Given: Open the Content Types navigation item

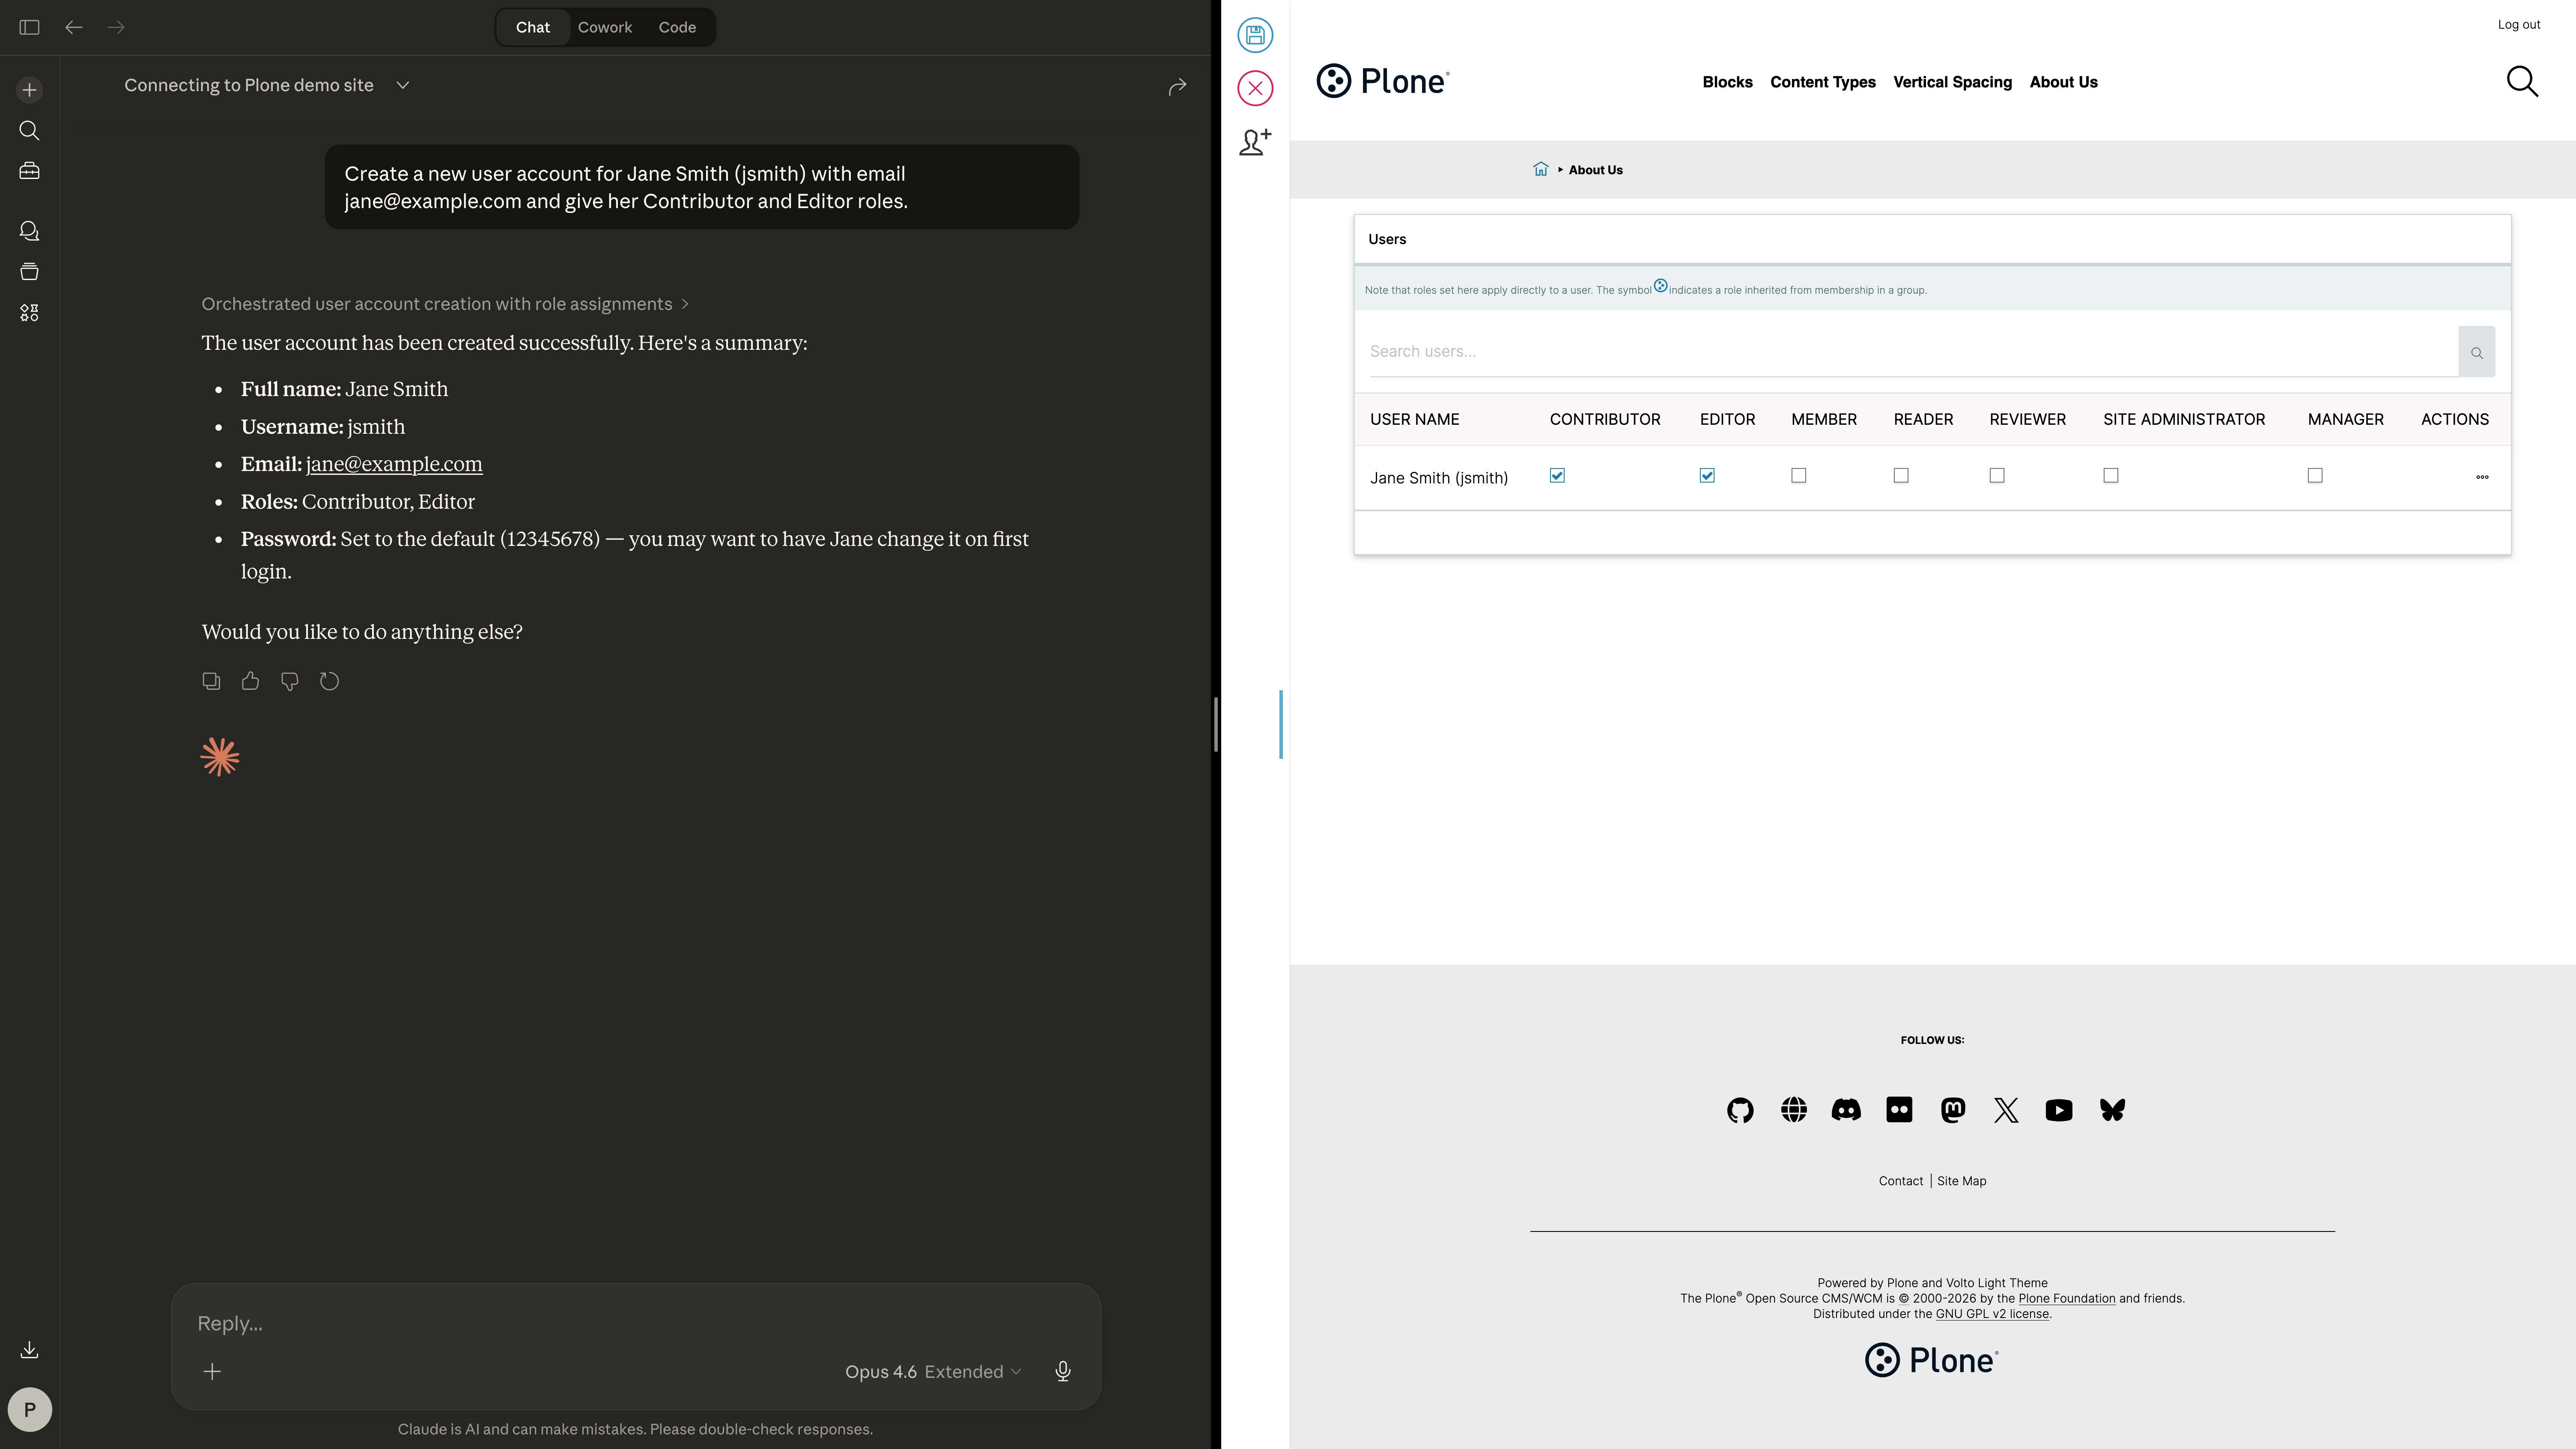Looking at the screenshot, I should 1822,82.
